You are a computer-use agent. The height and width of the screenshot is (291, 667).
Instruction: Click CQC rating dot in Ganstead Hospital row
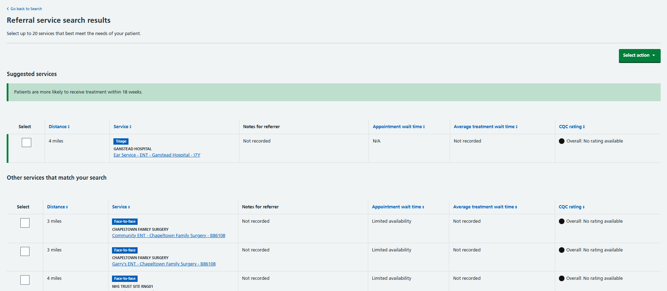pos(562,141)
